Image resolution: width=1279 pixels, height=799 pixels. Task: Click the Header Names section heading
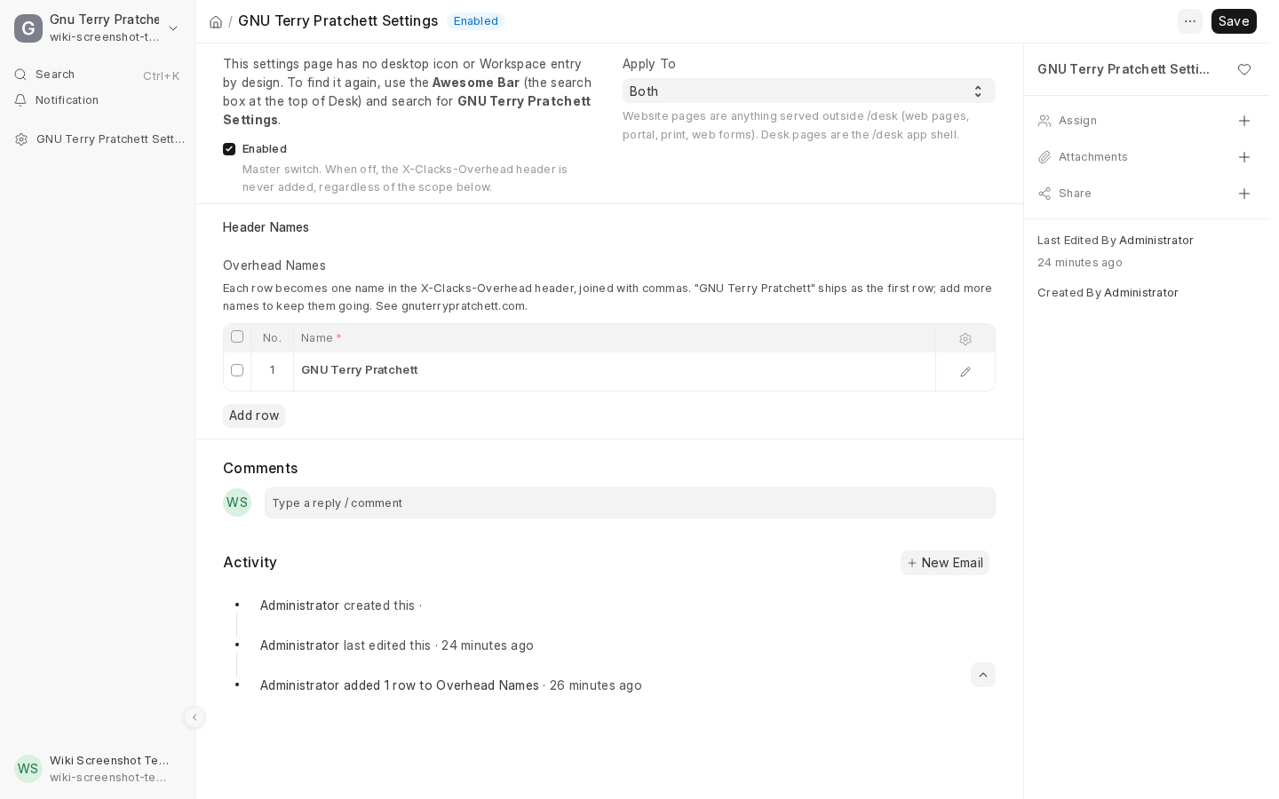click(x=266, y=227)
